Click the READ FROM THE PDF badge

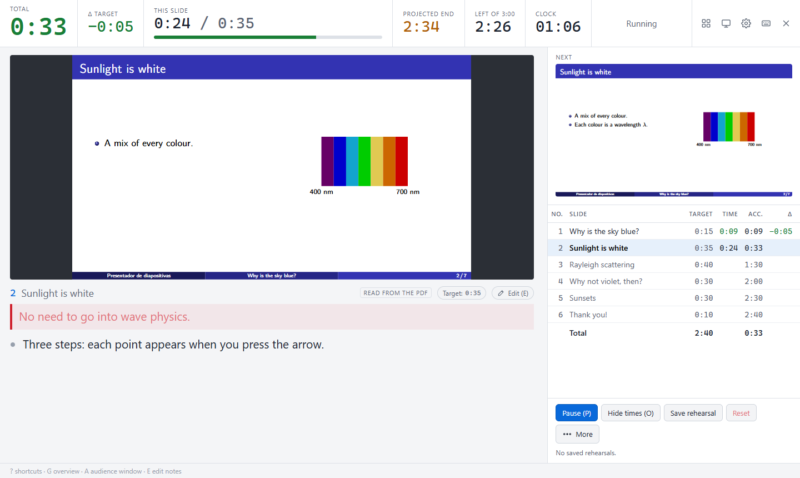click(x=396, y=293)
